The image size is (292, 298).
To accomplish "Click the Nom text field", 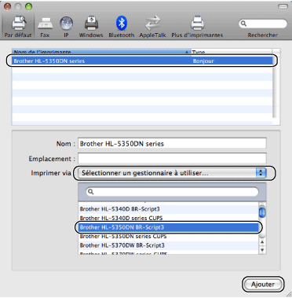I will 172,144.
